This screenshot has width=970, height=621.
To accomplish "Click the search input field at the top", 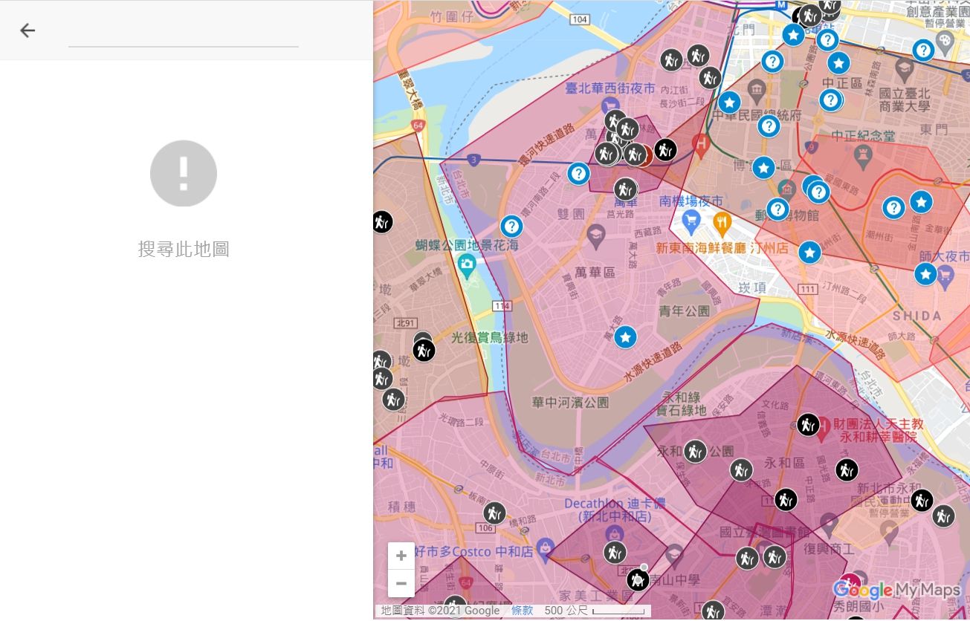I will point(183,33).
